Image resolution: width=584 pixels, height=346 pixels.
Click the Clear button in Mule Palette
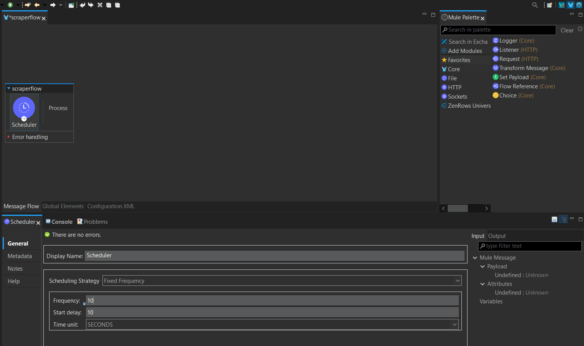click(567, 30)
